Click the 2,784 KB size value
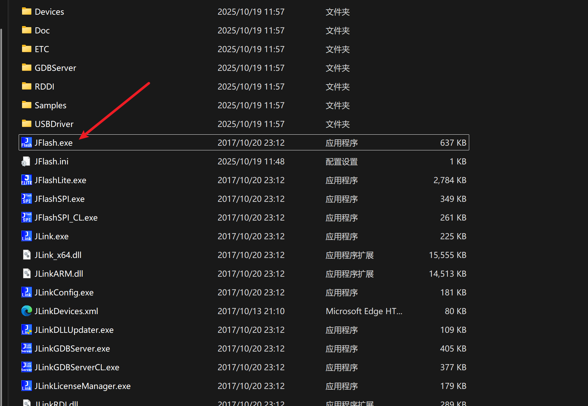 tap(450, 180)
